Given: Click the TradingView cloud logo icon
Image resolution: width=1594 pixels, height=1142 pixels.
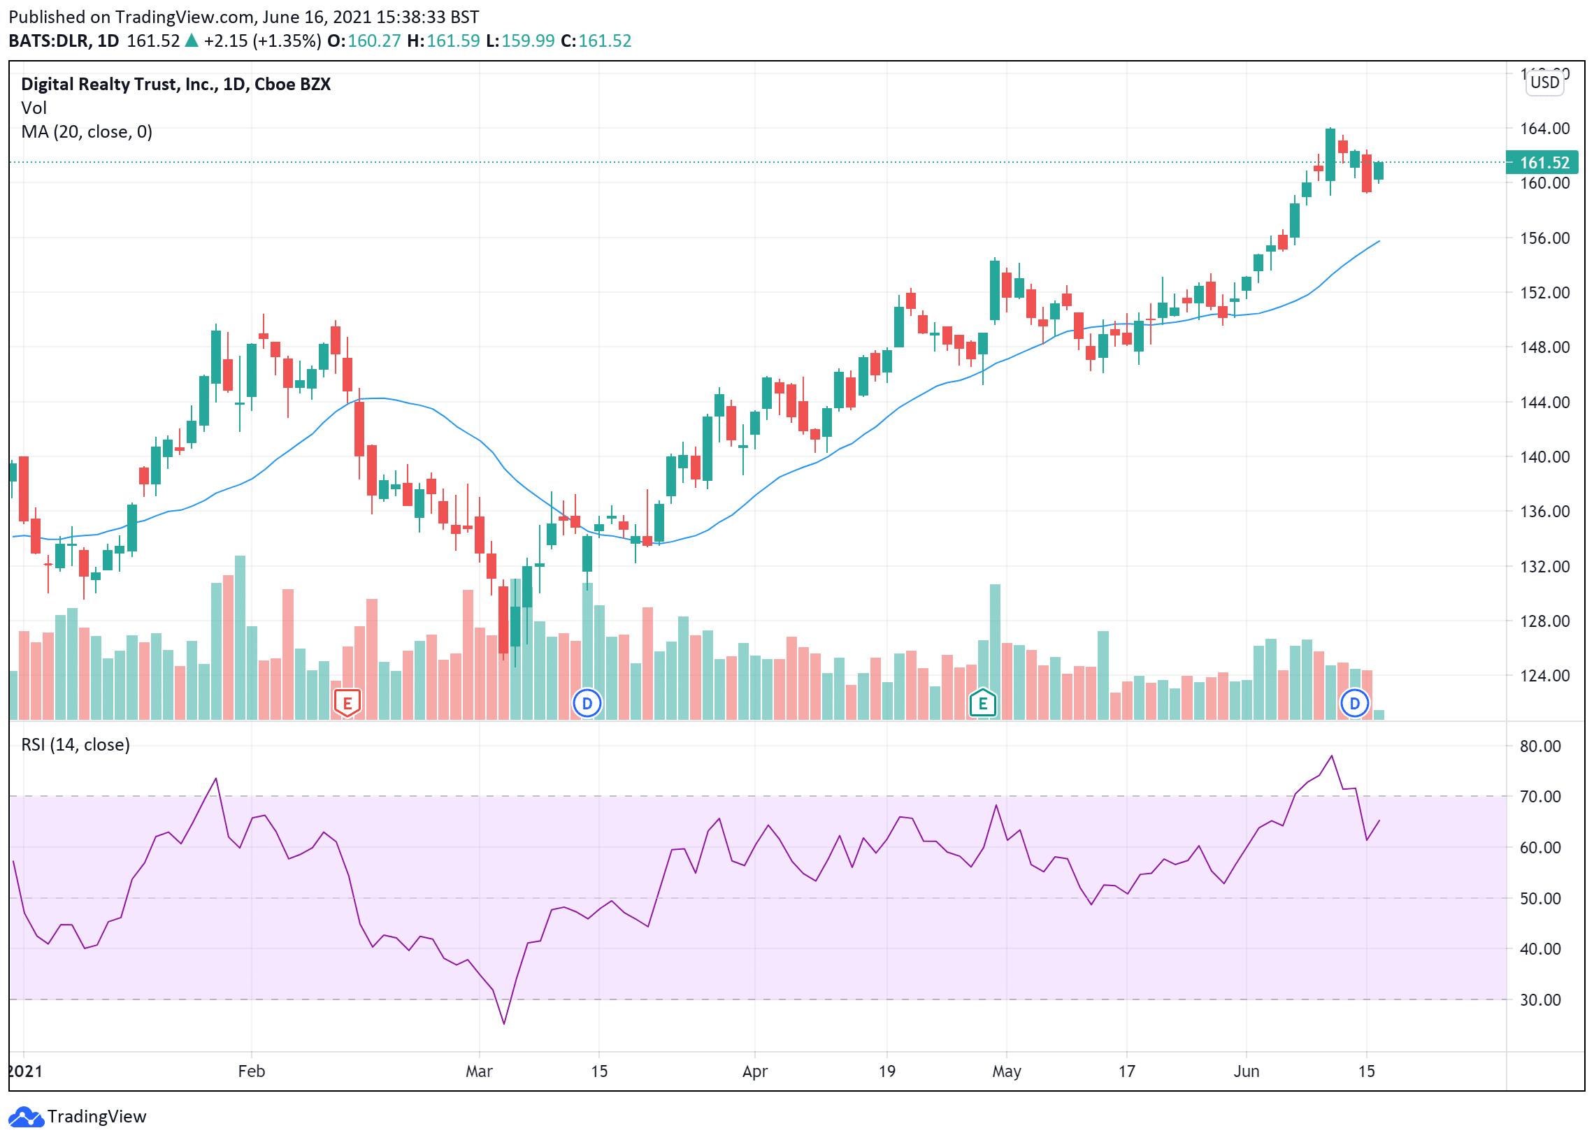Looking at the screenshot, I should click(26, 1116).
